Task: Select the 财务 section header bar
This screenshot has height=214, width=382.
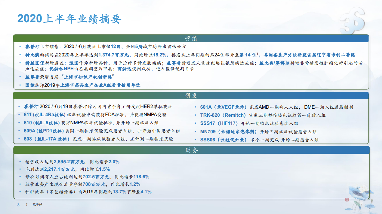Action: pyautogui.click(x=191, y=150)
